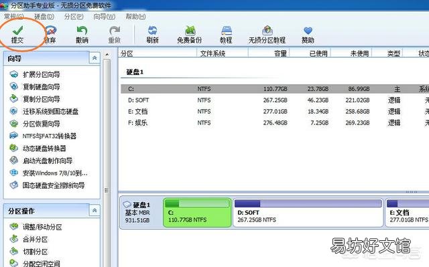Launch 分区恢复向导
The width and height of the screenshot is (429, 267).
[42, 124]
